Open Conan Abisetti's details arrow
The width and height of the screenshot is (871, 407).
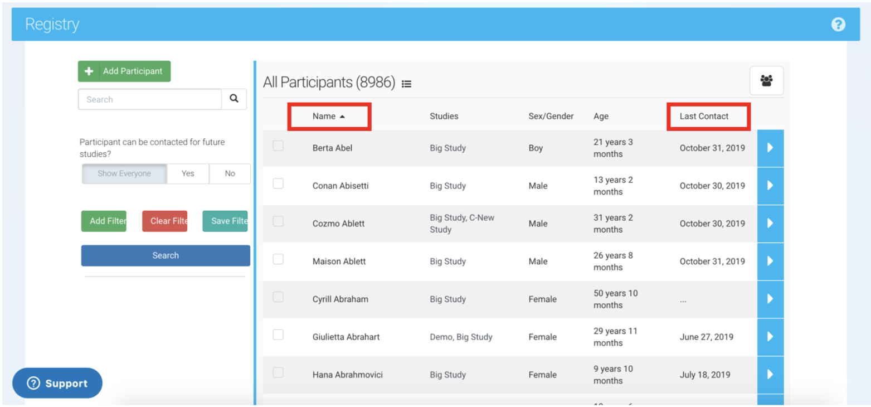coord(770,186)
